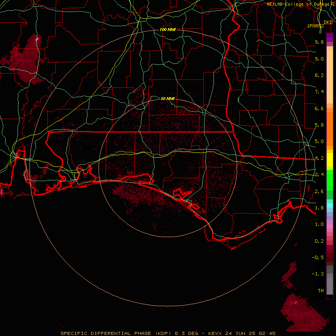Click the 0.2 scale value
The width and height of the screenshot is (336, 336).
click(x=319, y=241)
